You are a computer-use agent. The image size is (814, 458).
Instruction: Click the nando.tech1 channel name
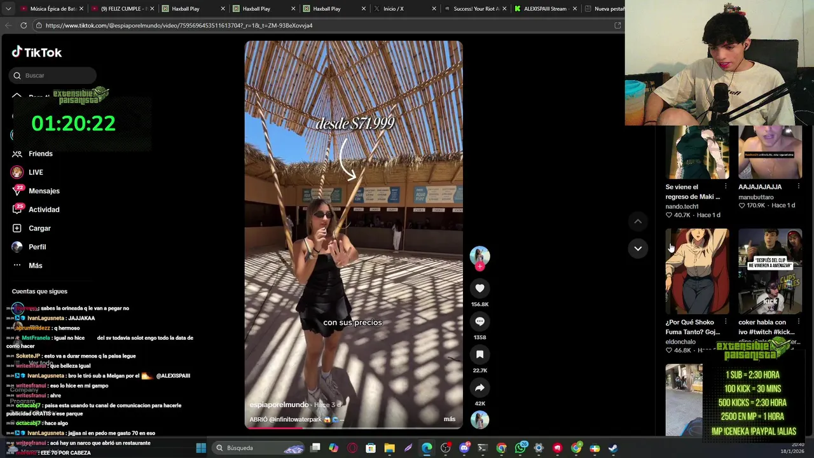click(x=682, y=206)
